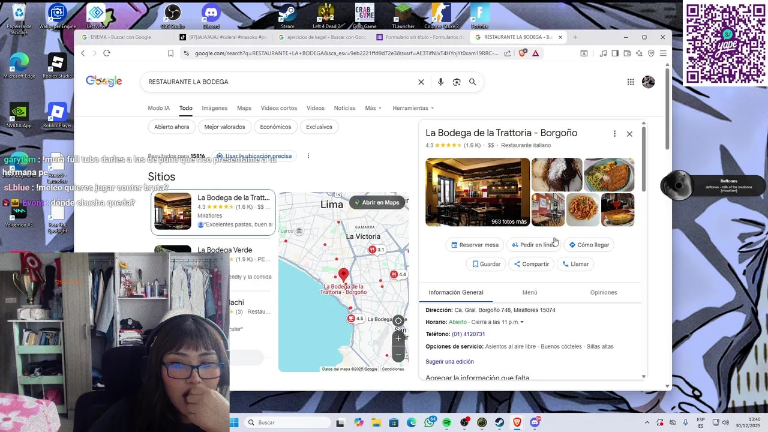
Task: Recenter map with location target icon
Action: click(398, 321)
